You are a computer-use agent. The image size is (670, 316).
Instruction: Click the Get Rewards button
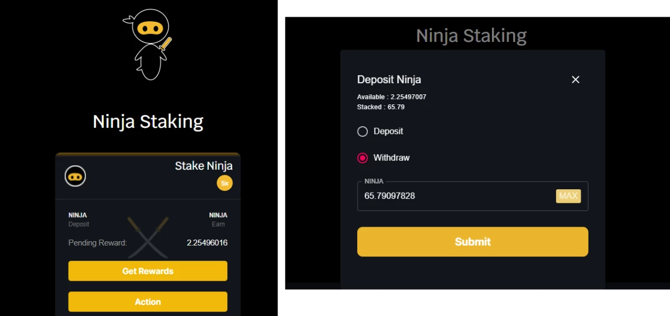coord(148,271)
